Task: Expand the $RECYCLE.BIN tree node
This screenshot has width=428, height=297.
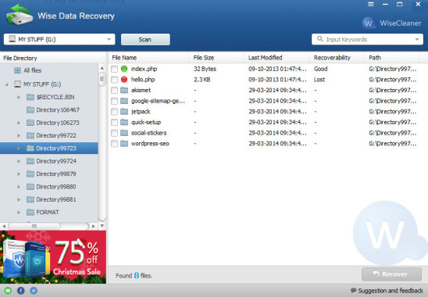Action: coord(19,97)
